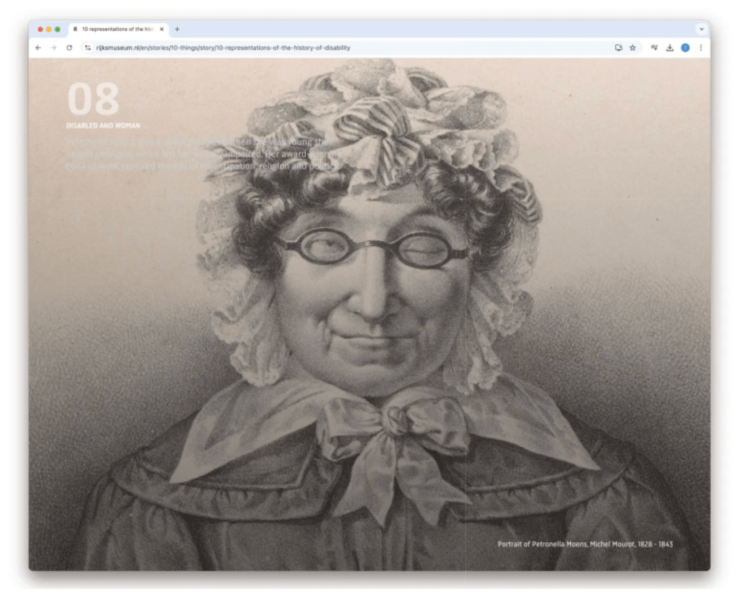Click the green macOS fullscreen window button
The height and width of the screenshot is (599, 736).
[x=58, y=30]
